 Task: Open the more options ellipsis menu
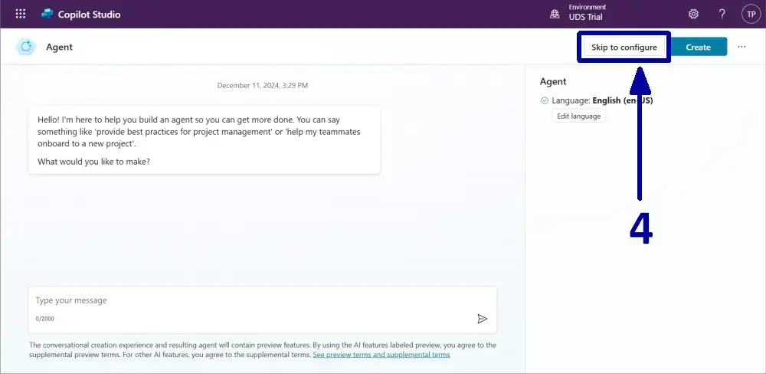pyautogui.click(x=741, y=47)
